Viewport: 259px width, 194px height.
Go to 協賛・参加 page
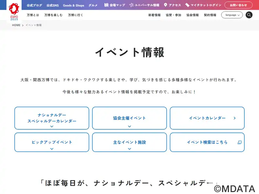pyautogui.click(x=174, y=15)
